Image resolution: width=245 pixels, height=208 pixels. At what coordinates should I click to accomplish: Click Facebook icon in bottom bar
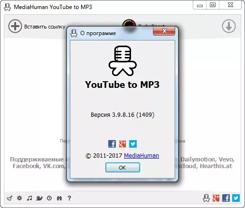[x=226, y=198]
